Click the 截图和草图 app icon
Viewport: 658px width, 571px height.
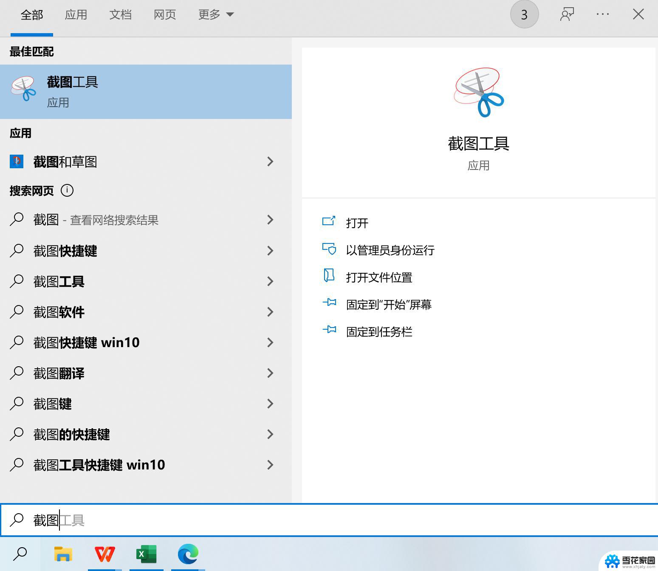[x=17, y=161]
